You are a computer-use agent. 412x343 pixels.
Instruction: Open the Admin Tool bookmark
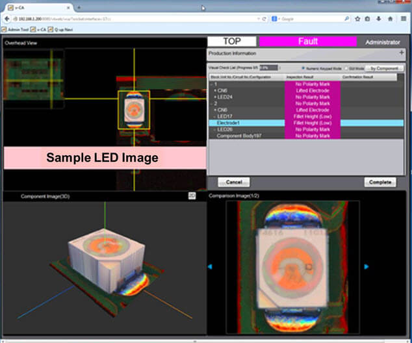[x=16, y=30]
